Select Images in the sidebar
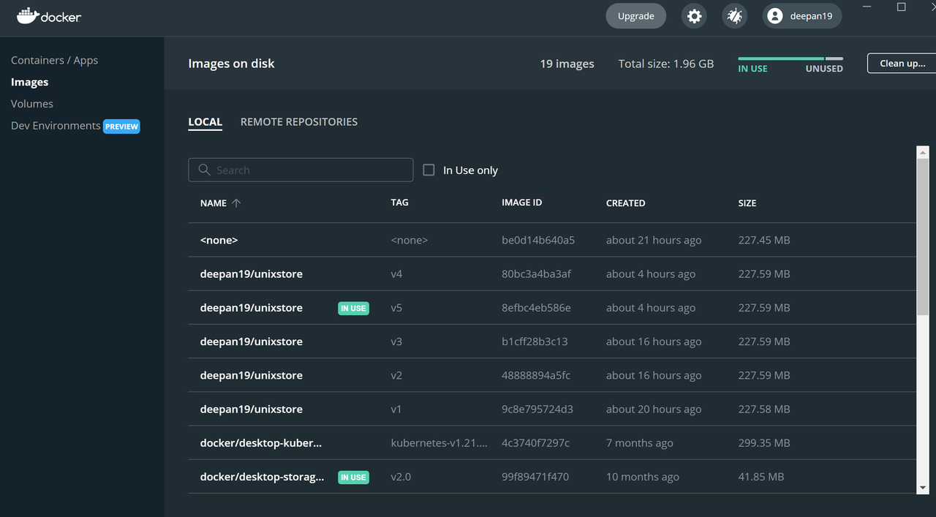The height and width of the screenshot is (517, 936). click(x=29, y=82)
